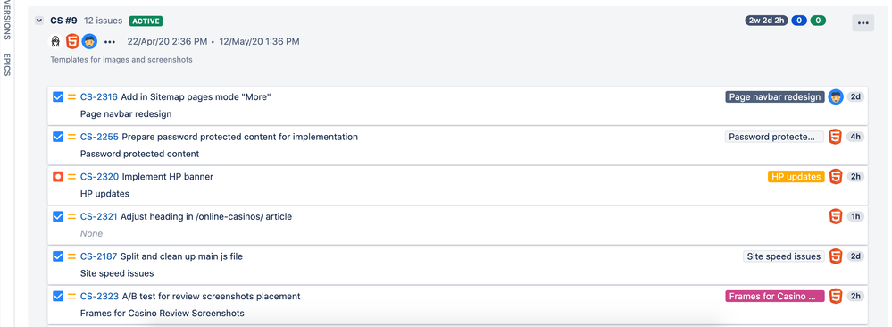The image size is (892, 327).
Task: Open issue link CS-2187
Action: [99, 256]
